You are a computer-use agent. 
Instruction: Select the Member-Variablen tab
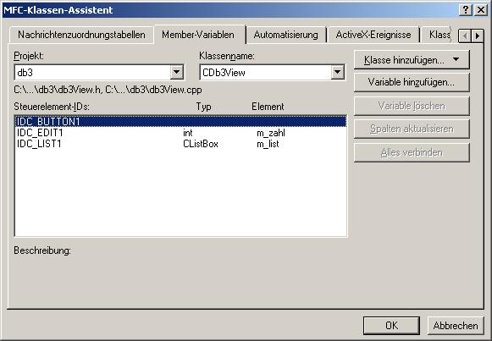point(198,35)
